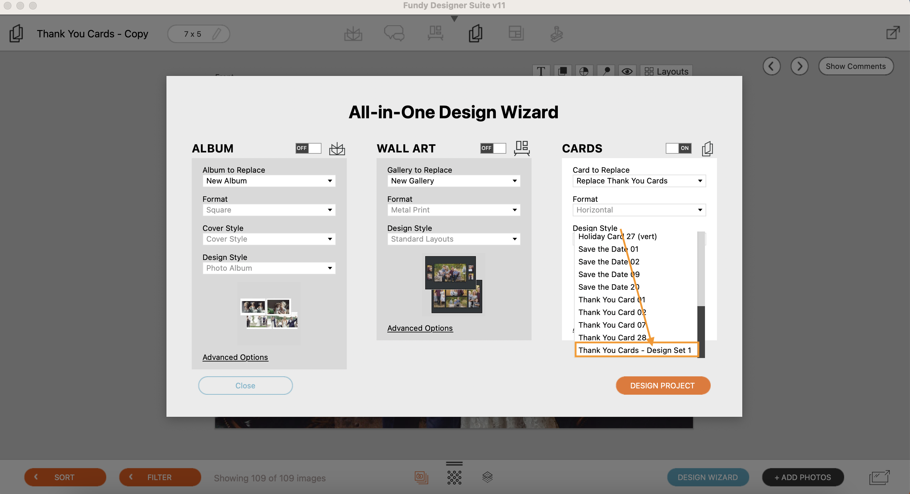The image size is (910, 494).
Task: Click the top panel collapse triangle
Action: [454, 19]
